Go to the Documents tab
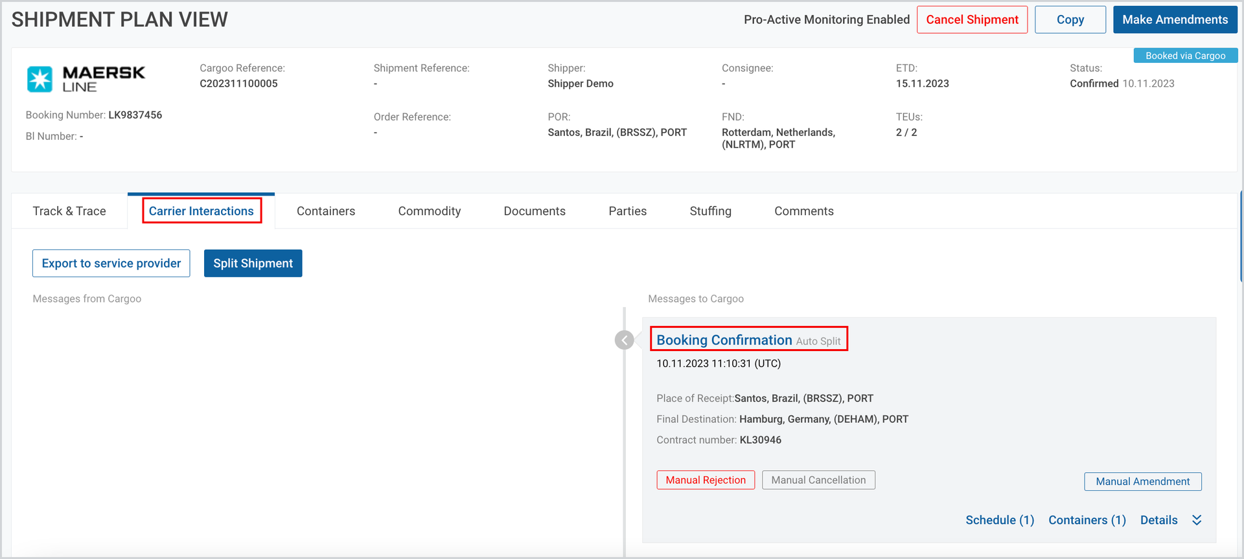 tap(535, 211)
